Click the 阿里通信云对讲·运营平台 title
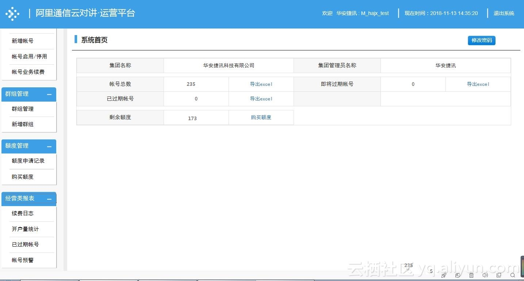This screenshot has width=524, height=281. tap(85, 13)
